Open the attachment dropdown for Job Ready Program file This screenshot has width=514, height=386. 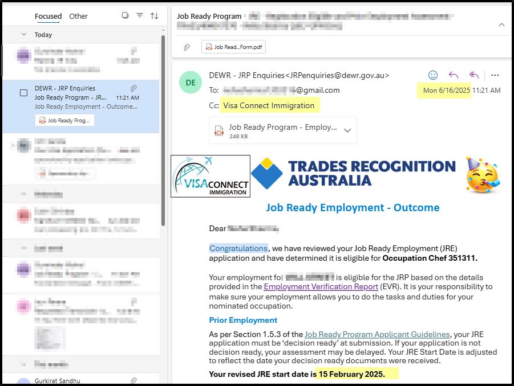click(x=347, y=130)
